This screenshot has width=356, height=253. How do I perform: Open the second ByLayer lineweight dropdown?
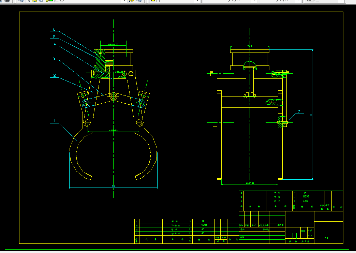[x=299, y=1]
